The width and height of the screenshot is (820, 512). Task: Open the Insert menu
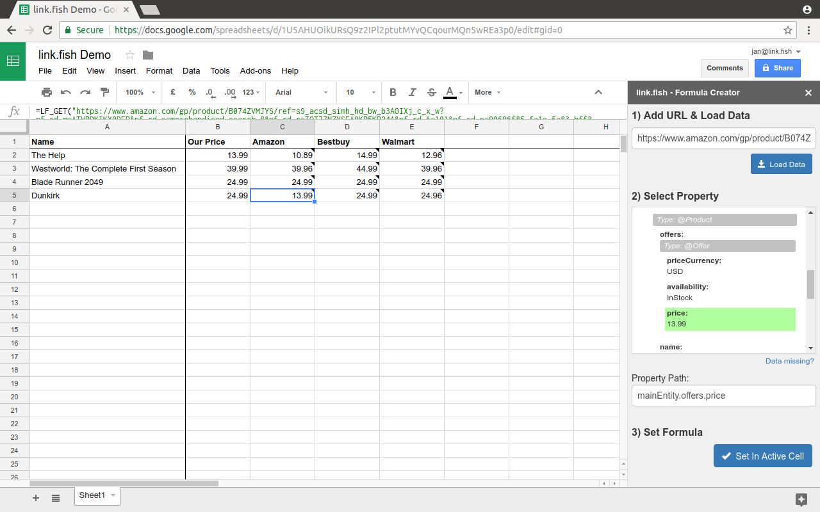click(x=126, y=70)
